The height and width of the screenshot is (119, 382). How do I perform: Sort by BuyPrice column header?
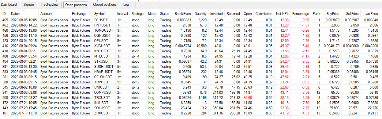[x=333, y=14]
